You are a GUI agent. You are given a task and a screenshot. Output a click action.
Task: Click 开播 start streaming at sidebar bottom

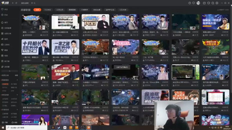coord(5,122)
